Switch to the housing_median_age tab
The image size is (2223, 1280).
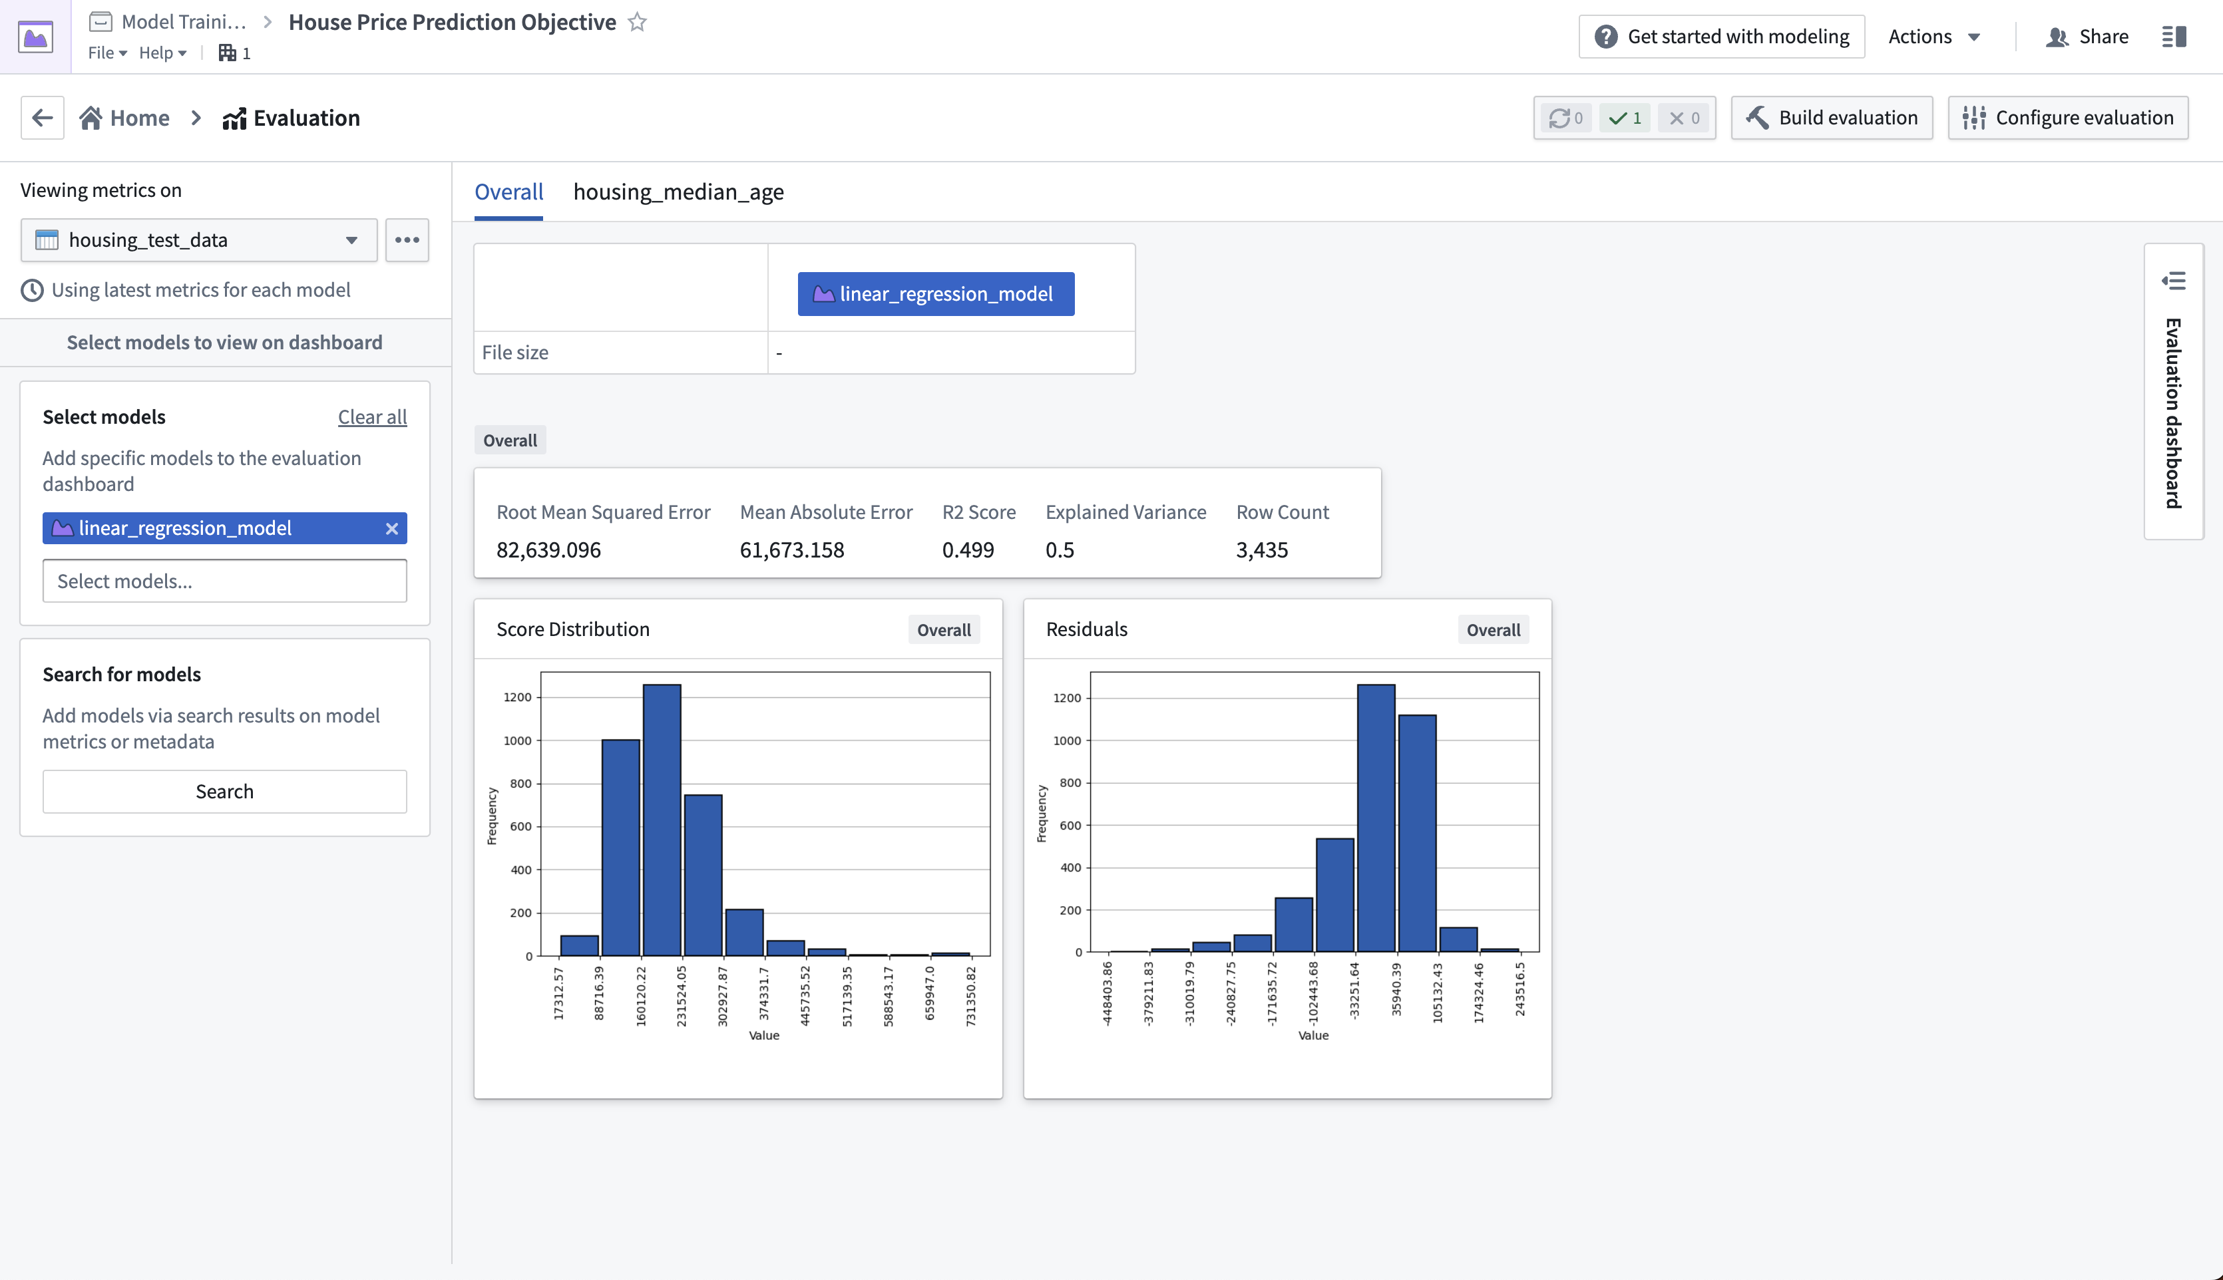point(678,192)
